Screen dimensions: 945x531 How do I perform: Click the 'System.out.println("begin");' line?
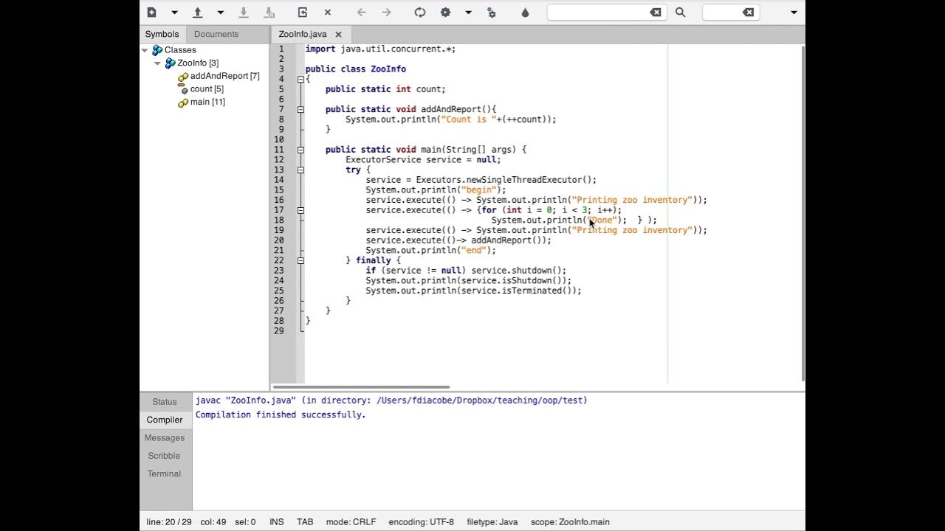pos(436,190)
